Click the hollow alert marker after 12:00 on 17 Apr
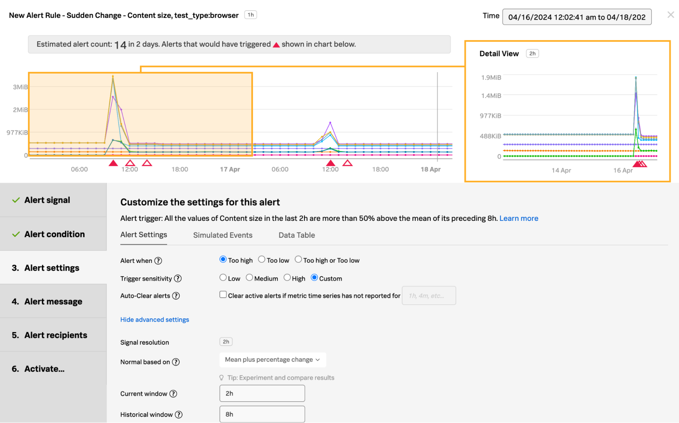 [347, 163]
